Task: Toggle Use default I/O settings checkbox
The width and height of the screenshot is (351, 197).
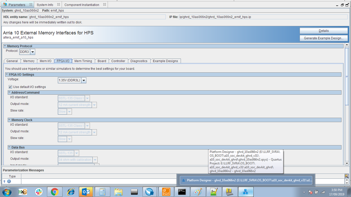Action: [x=10, y=87]
